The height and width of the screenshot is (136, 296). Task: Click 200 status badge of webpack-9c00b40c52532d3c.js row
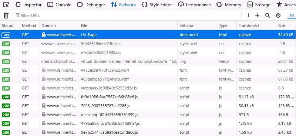pyautogui.click(x=6, y=88)
